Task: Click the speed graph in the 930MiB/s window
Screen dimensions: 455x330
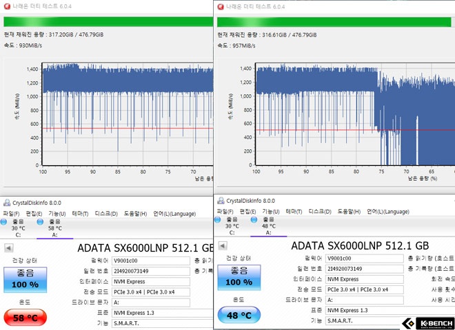Action: click(x=128, y=114)
